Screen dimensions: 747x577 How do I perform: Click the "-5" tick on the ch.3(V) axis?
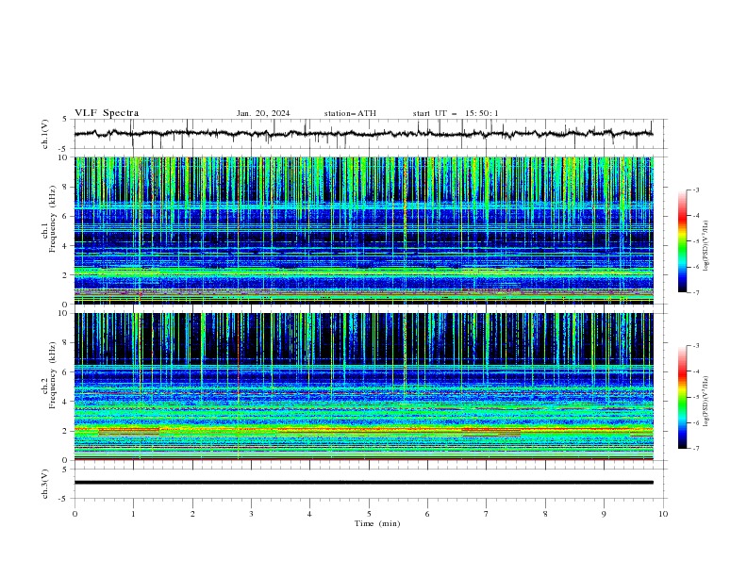coord(64,499)
